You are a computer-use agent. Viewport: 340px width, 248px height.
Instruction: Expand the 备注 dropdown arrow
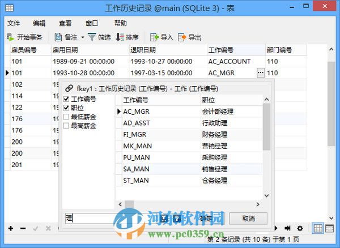[x=83, y=37]
